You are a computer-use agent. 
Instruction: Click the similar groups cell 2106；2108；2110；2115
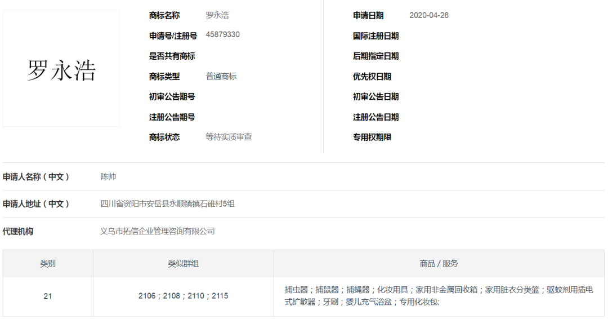point(184,296)
